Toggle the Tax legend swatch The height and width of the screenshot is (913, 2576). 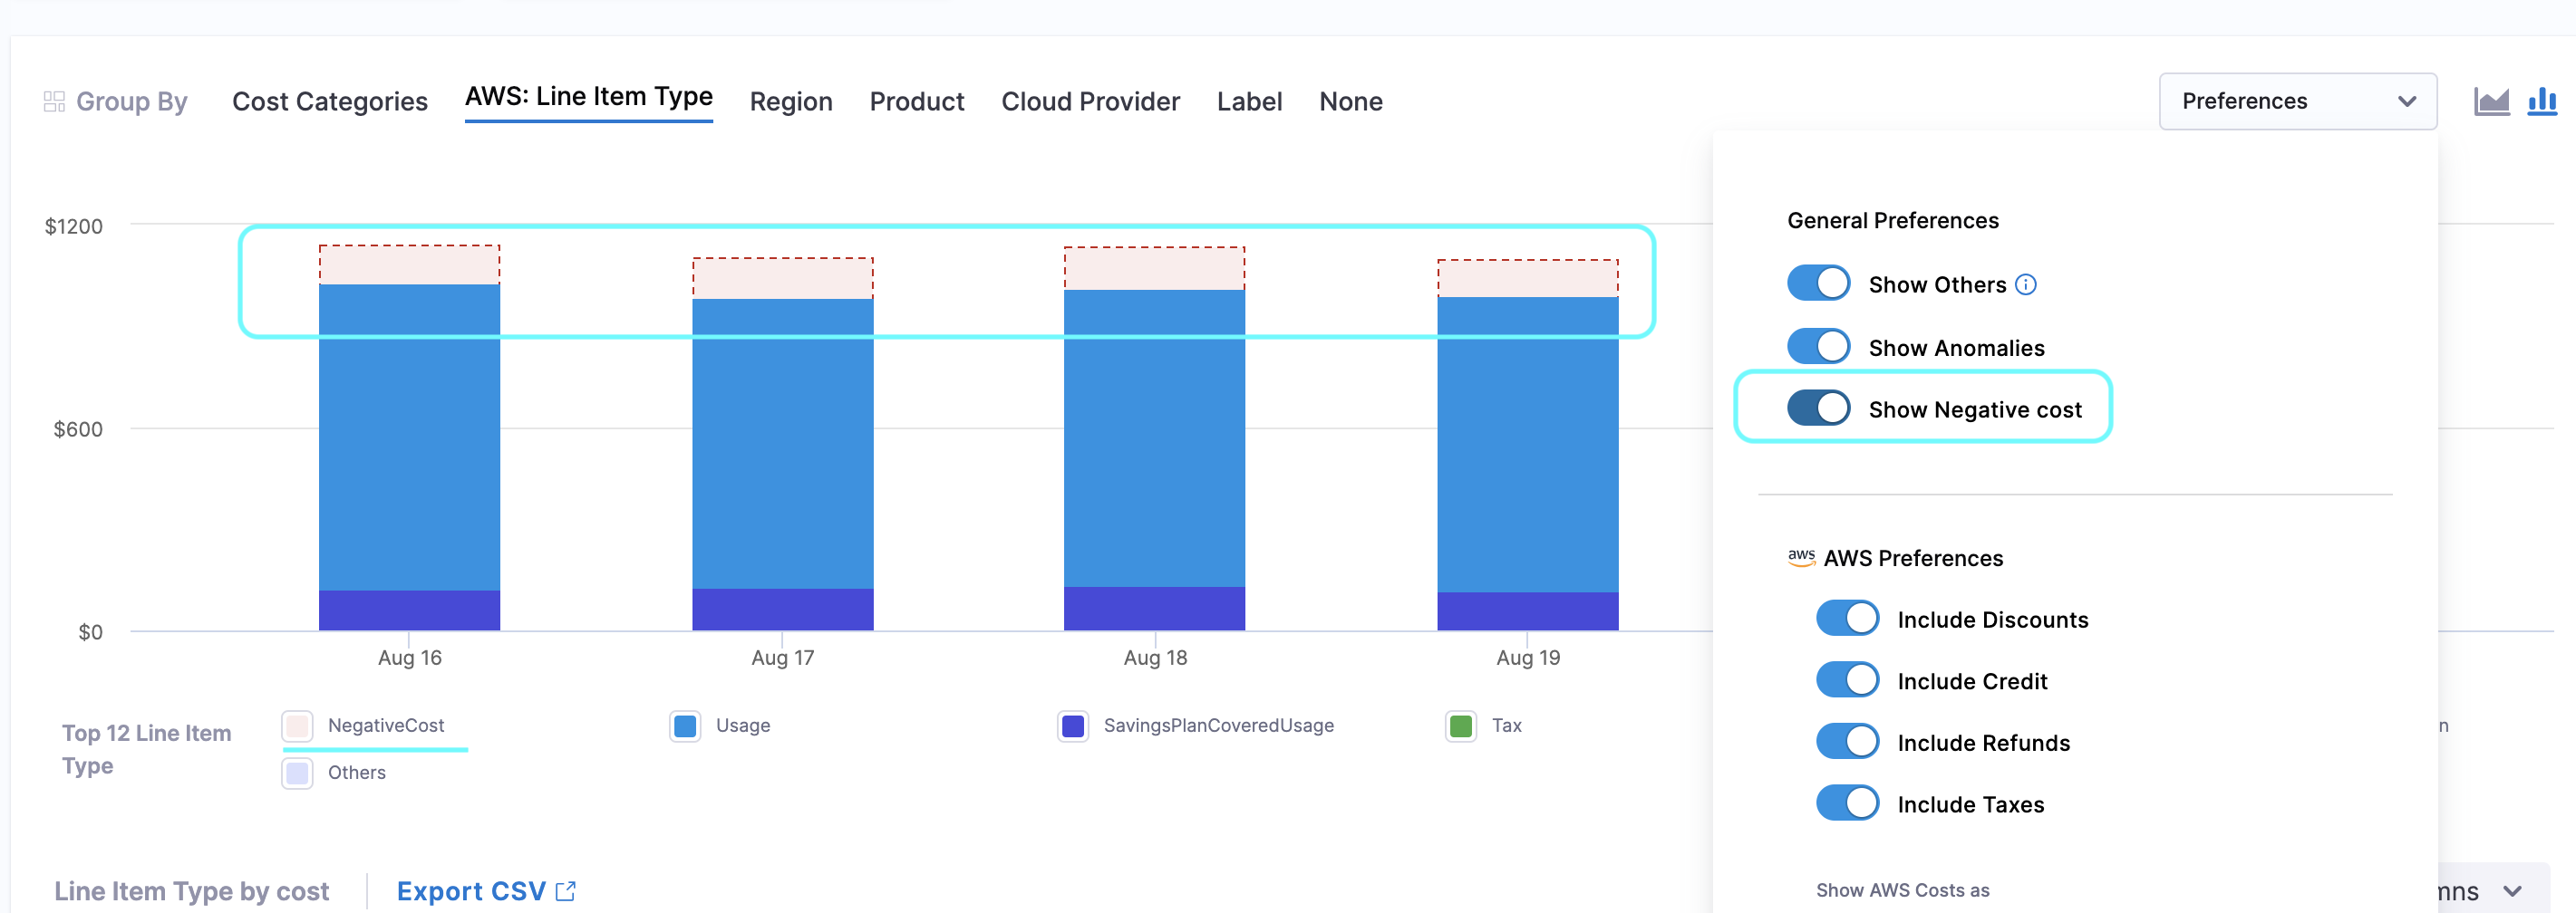(1461, 726)
